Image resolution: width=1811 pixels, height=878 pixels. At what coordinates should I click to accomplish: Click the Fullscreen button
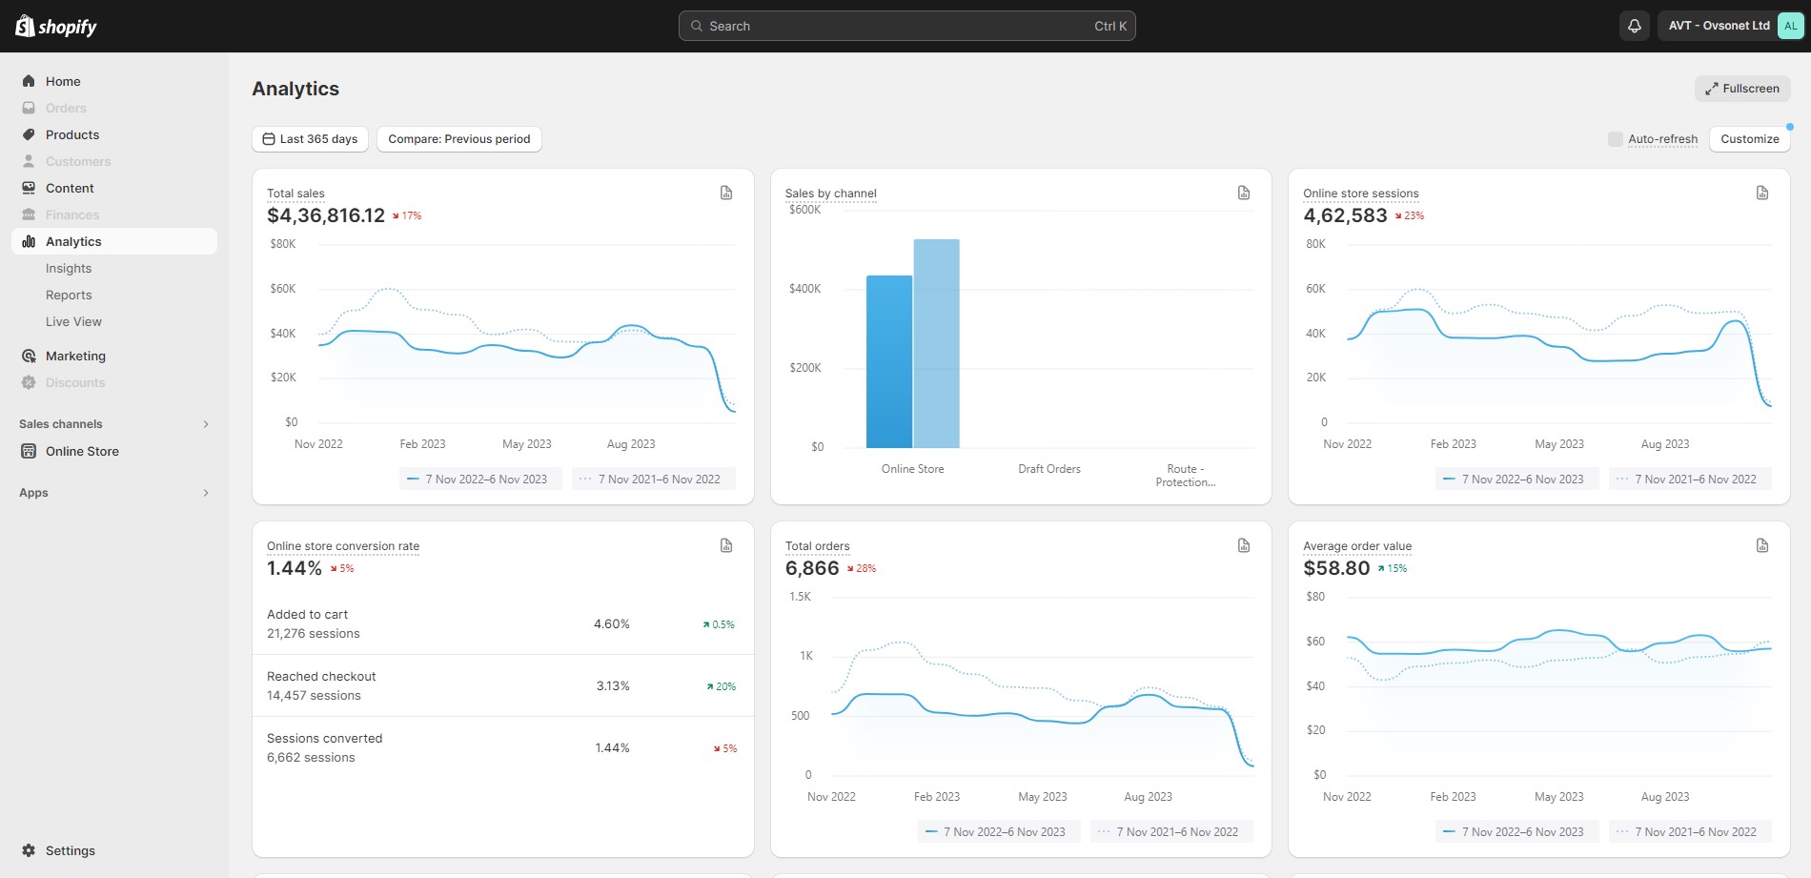point(1741,89)
